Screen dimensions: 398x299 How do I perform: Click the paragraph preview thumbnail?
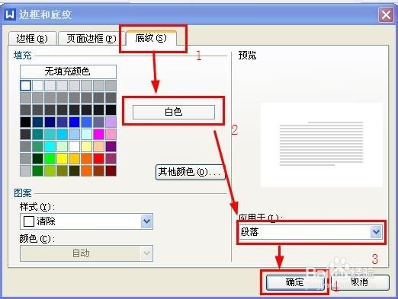322,145
